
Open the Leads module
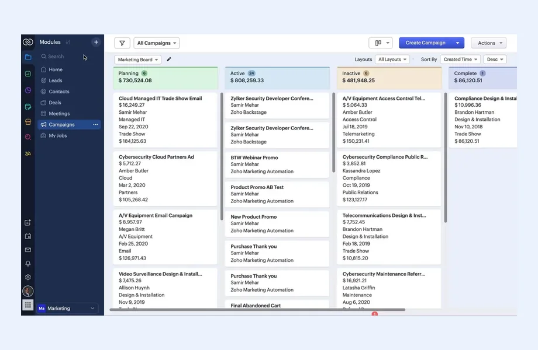pos(55,80)
